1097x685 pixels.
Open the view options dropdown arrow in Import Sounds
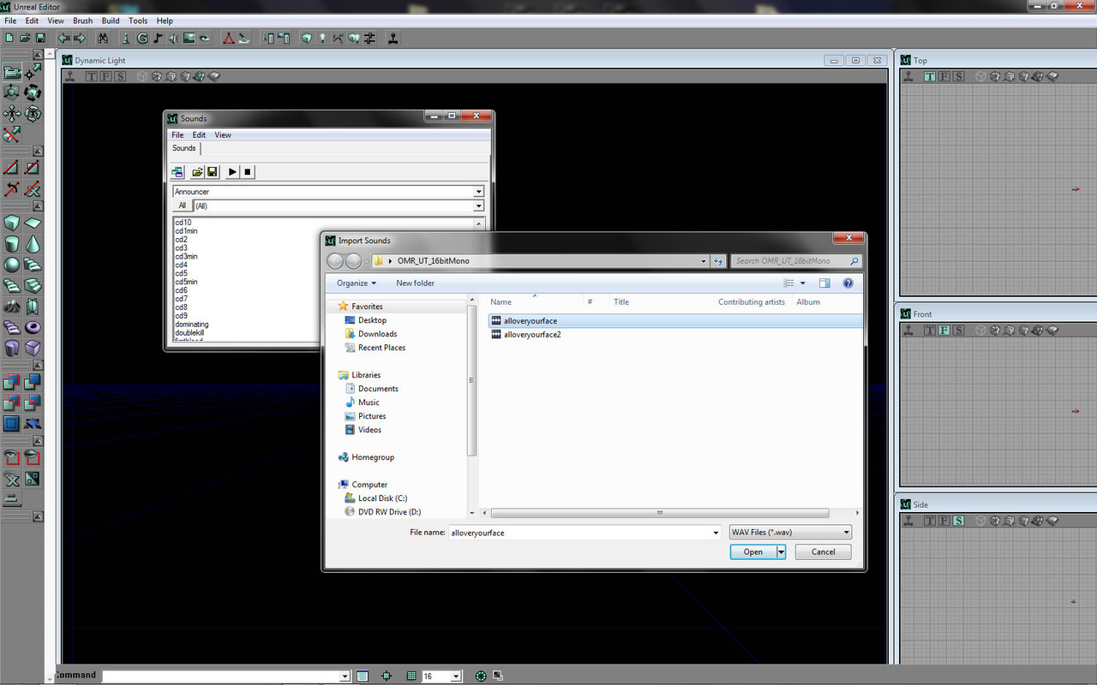click(803, 283)
